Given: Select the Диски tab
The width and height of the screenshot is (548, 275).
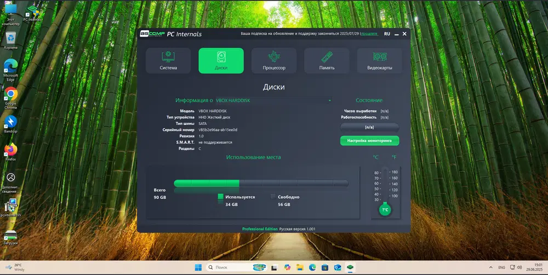Looking at the screenshot, I should coord(221,60).
